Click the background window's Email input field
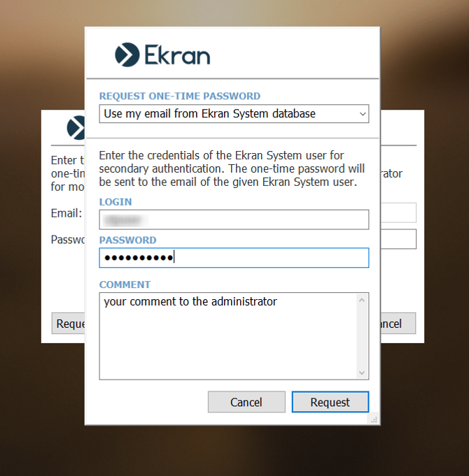The height and width of the screenshot is (476, 469). (398, 212)
